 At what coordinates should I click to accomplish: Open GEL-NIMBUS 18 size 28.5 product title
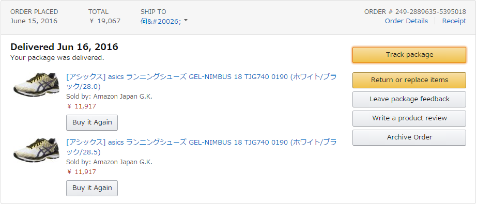click(x=202, y=147)
